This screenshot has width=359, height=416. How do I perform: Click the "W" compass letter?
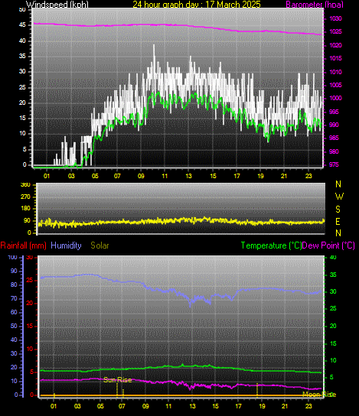pos(339,197)
